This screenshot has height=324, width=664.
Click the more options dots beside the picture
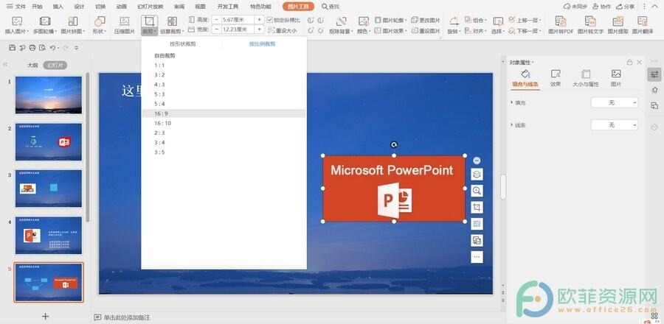(477, 257)
